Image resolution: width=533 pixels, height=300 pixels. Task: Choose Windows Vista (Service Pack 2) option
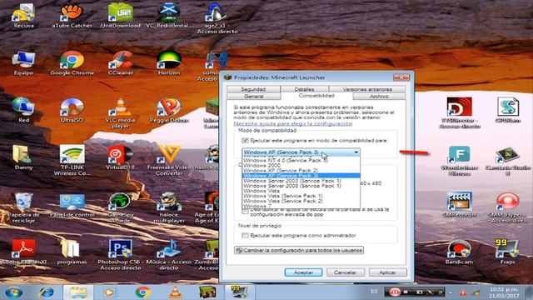pos(301,201)
